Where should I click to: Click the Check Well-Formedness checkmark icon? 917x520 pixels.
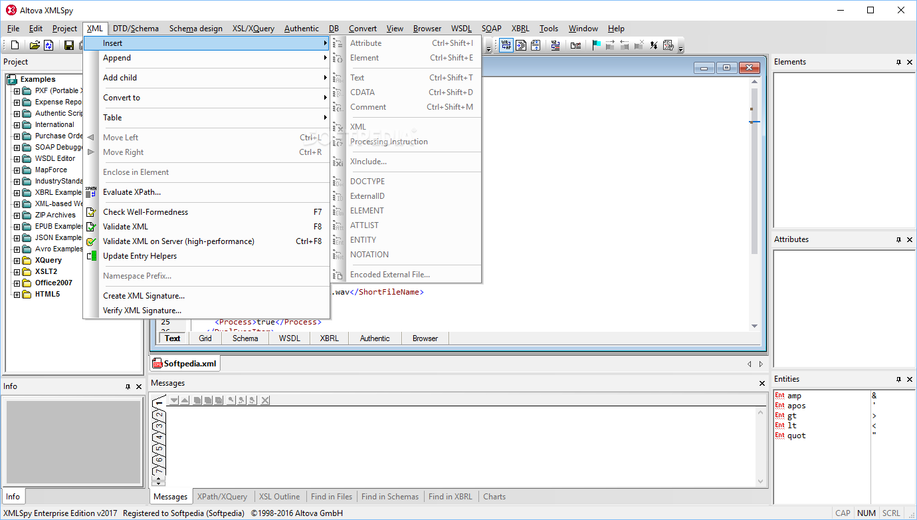click(x=91, y=212)
